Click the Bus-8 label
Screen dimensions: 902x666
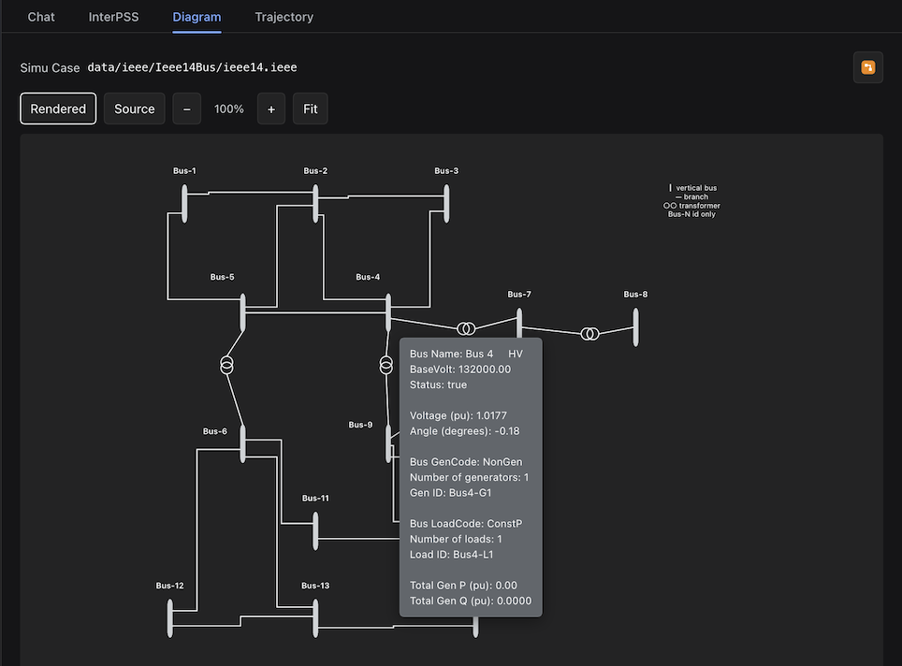[635, 294]
